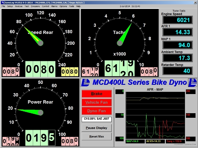The height and width of the screenshot is (148, 198).
Task: Click the AFR1=14.33 graph legend
Action: click(155, 141)
